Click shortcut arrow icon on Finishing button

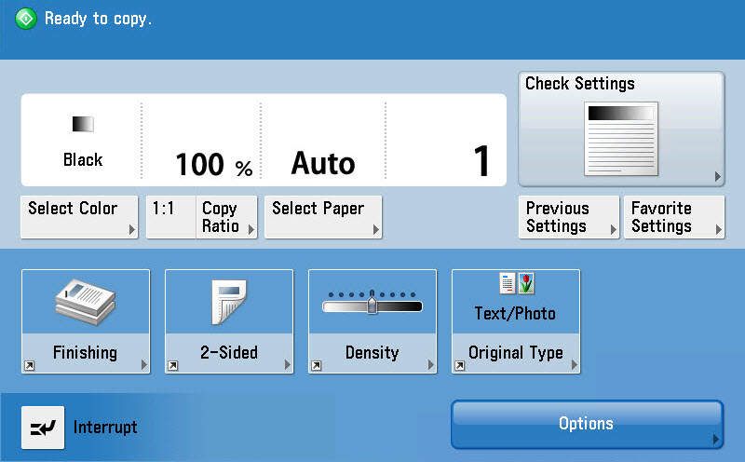pyautogui.click(x=29, y=366)
